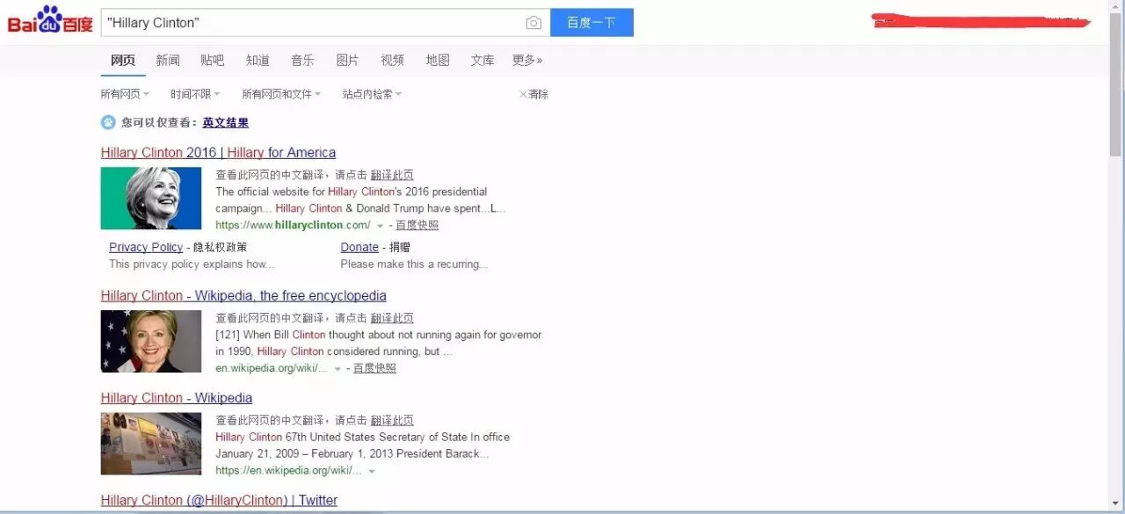This screenshot has width=1125, height=514.
Task: Open the https://www.hillaryclinton.com/ URL link
Action: click(x=293, y=225)
